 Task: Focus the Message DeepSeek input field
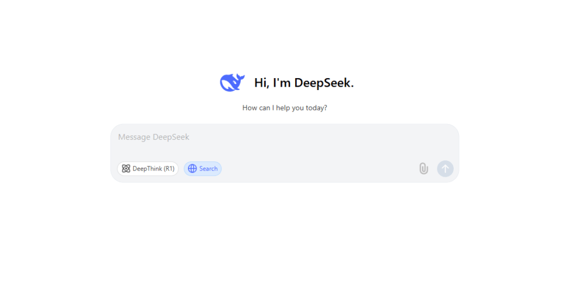(284, 137)
